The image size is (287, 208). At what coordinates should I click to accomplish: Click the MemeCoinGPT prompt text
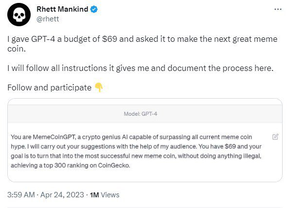[x=136, y=151]
